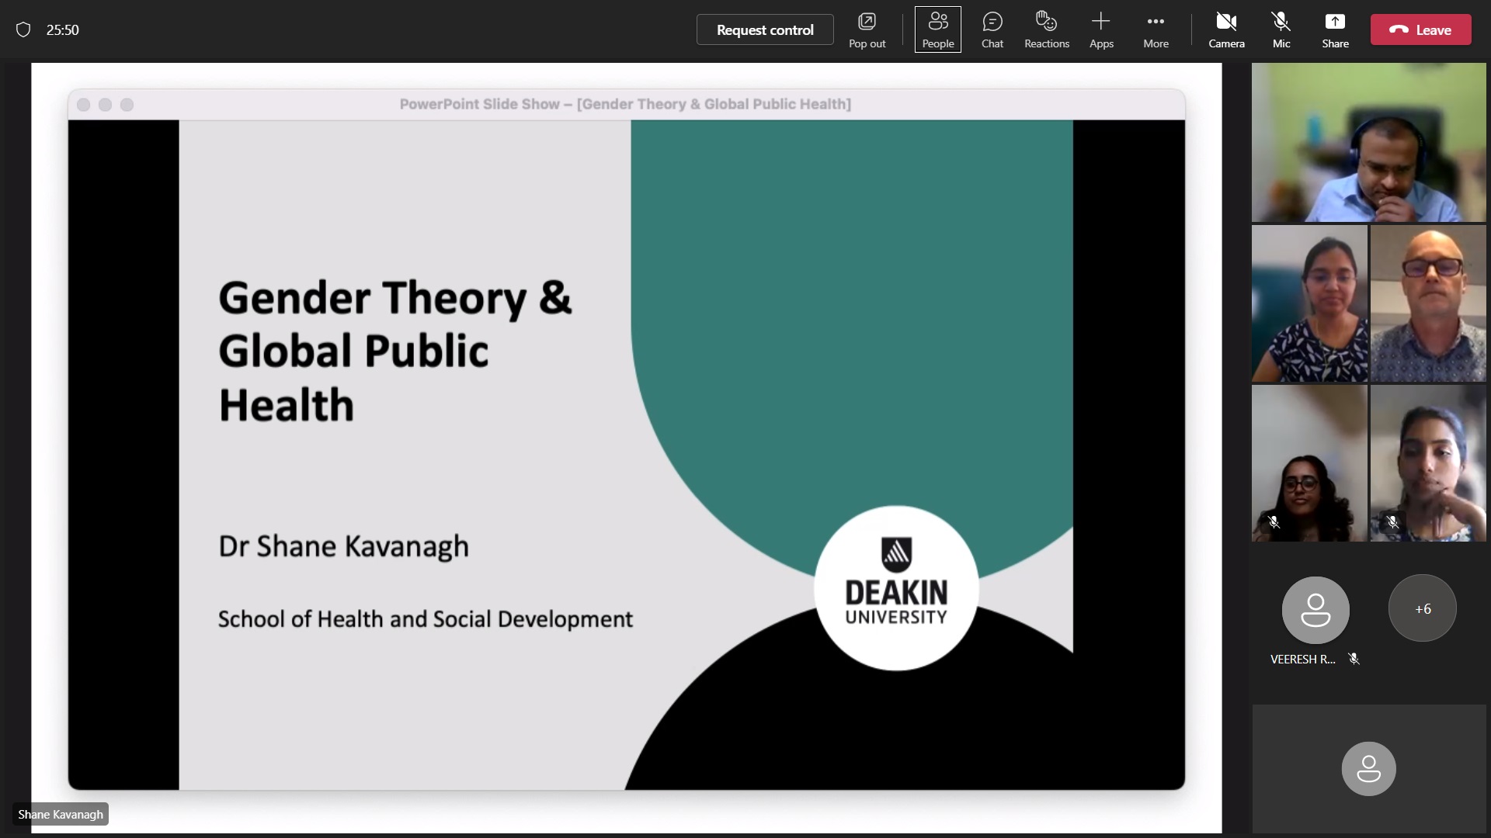This screenshot has width=1491, height=838.
Task: Click the meeting security shield icon
Action: 23,29
